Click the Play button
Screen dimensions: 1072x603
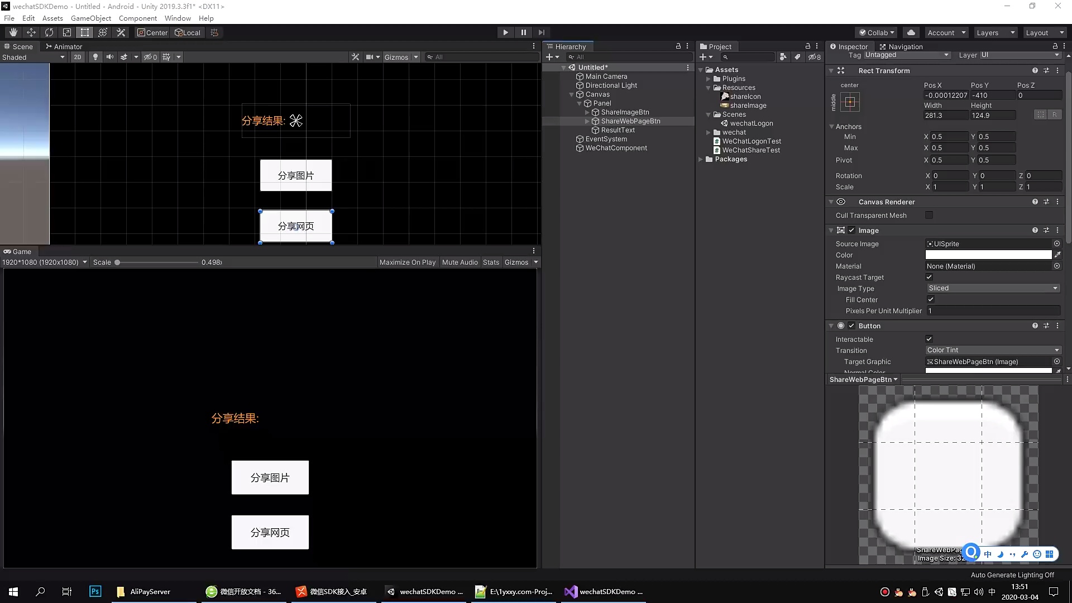[505, 32]
